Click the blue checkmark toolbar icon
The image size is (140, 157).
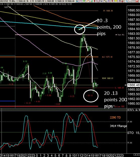102,1
